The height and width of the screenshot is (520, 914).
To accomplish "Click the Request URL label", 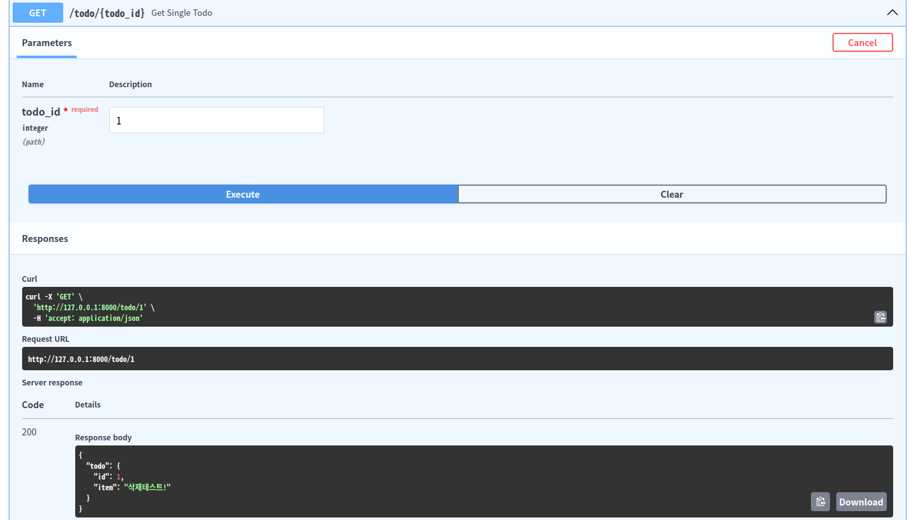I will 46,339.
